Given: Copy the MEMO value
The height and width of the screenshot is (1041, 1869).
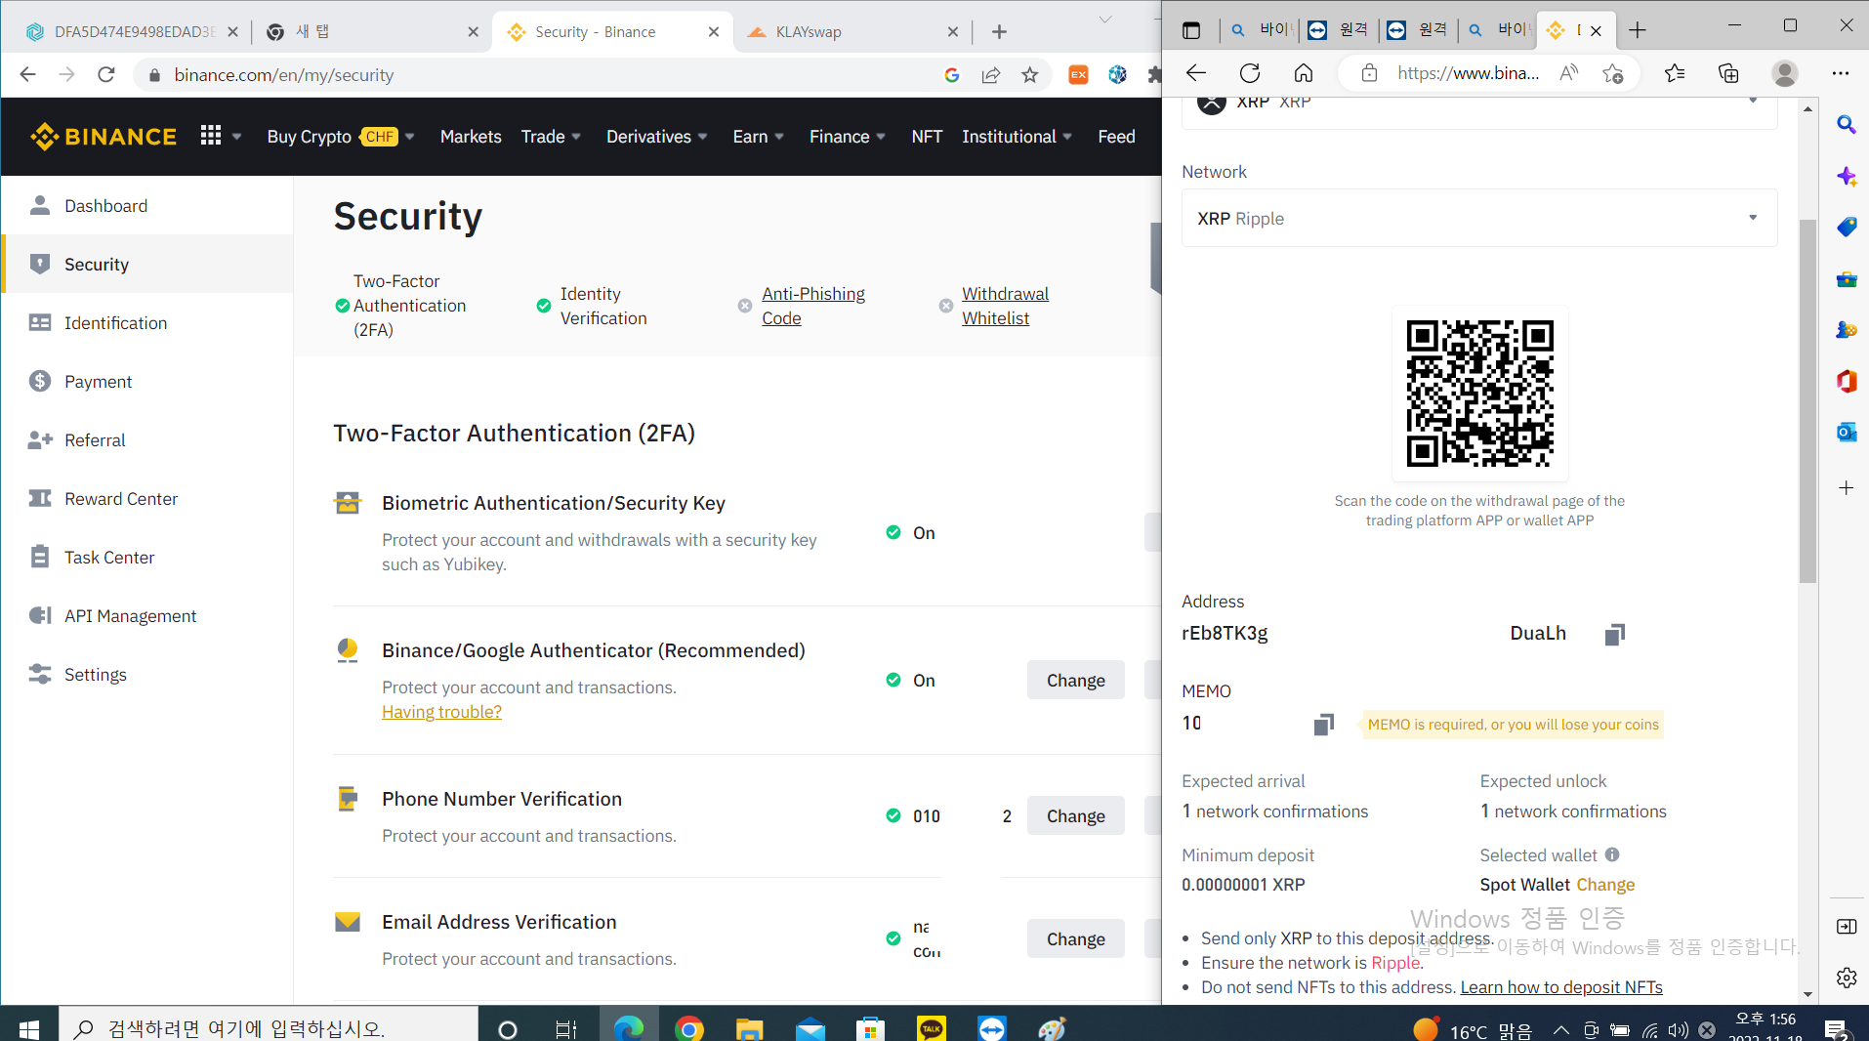Looking at the screenshot, I should click(x=1323, y=724).
